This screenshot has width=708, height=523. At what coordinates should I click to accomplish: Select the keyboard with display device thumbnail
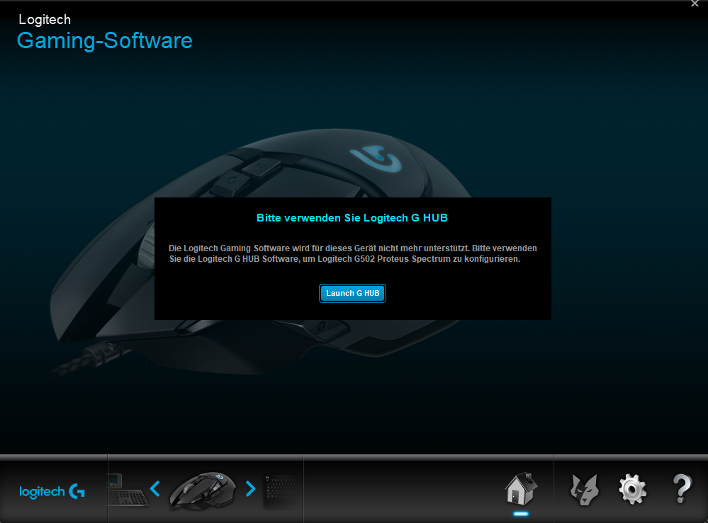[x=127, y=490]
